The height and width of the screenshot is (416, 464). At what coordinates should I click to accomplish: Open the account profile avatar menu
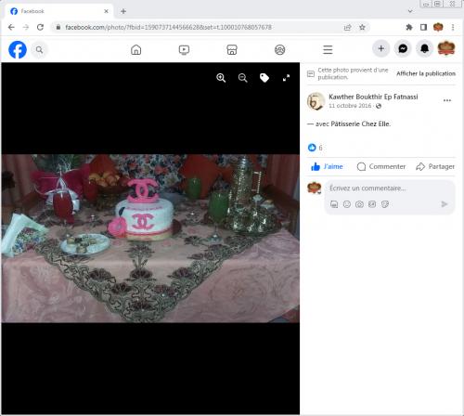446,48
